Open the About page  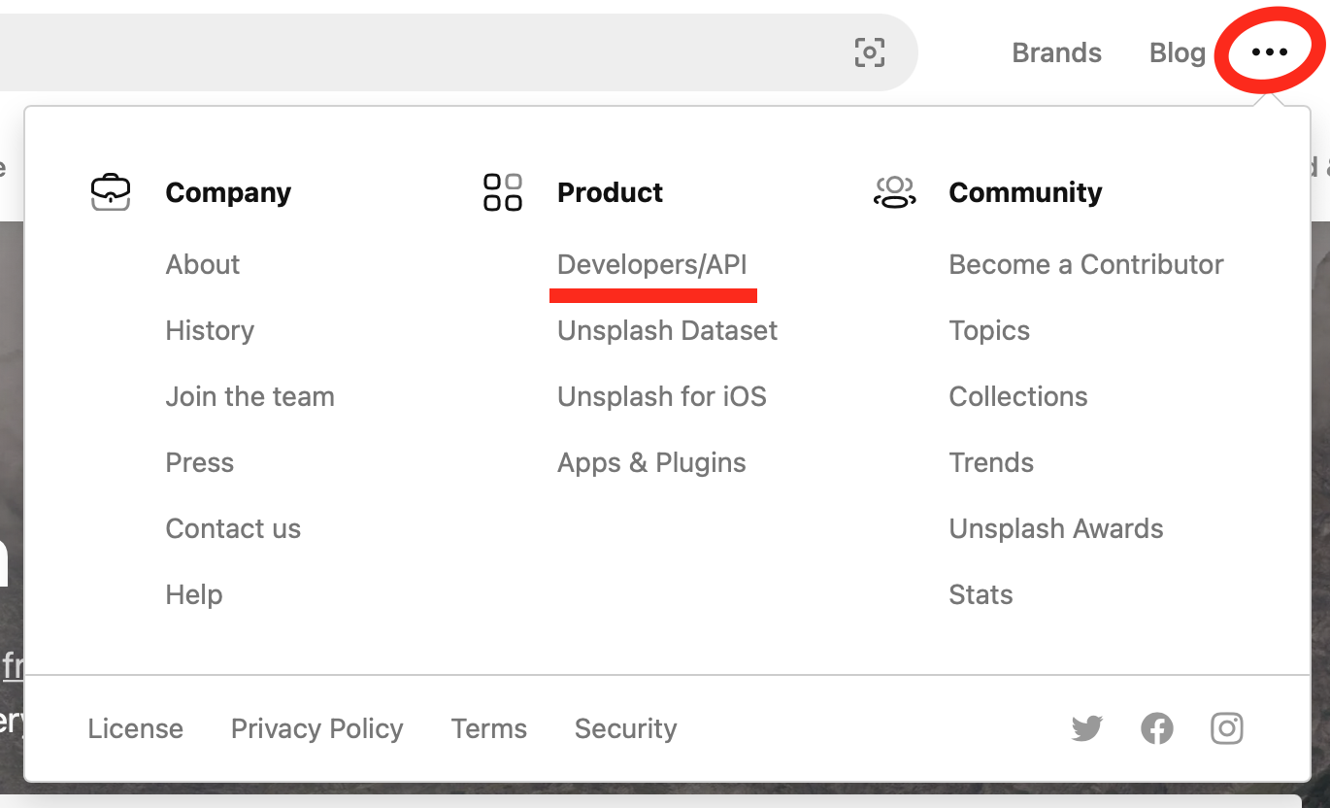coord(203,264)
